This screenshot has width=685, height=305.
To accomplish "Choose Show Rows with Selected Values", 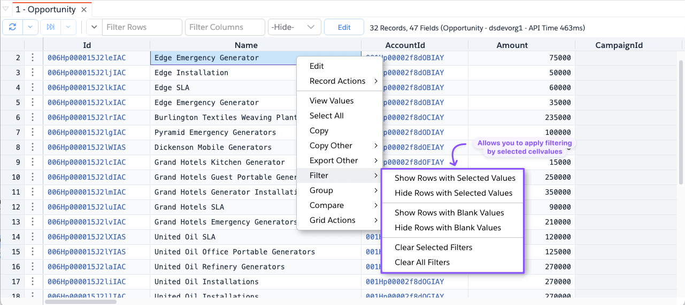I will (x=455, y=178).
